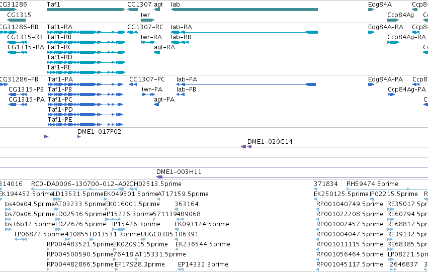This screenshot has width=428, height=272.
Task: Click EST RP001045117.5prime
Action: click(x=350, y=264)
